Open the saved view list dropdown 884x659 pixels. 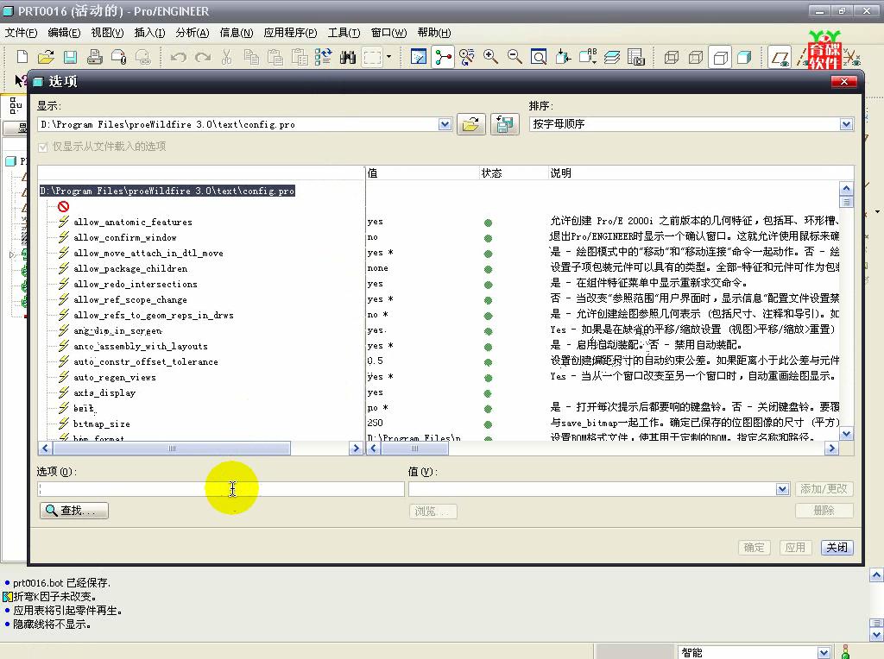[587, 57]
